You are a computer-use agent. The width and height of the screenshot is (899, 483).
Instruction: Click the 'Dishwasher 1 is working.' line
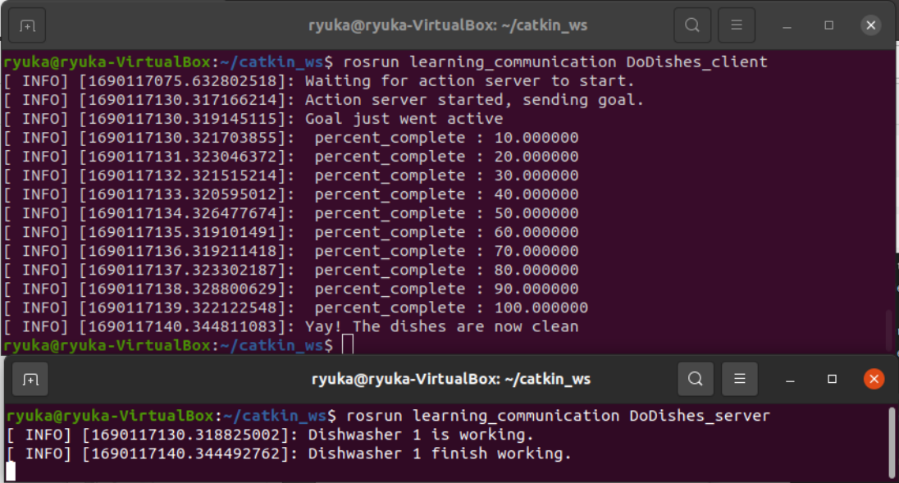(x=421, y=435)
